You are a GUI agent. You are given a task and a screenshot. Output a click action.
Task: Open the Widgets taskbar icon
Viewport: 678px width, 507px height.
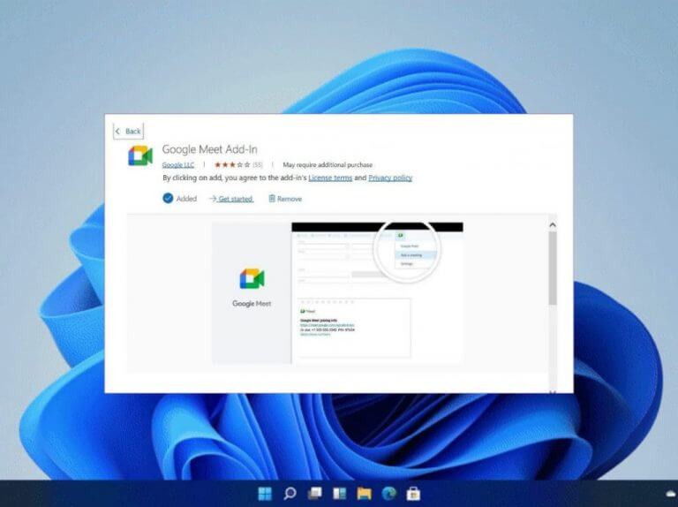click(x=339, y=493)
